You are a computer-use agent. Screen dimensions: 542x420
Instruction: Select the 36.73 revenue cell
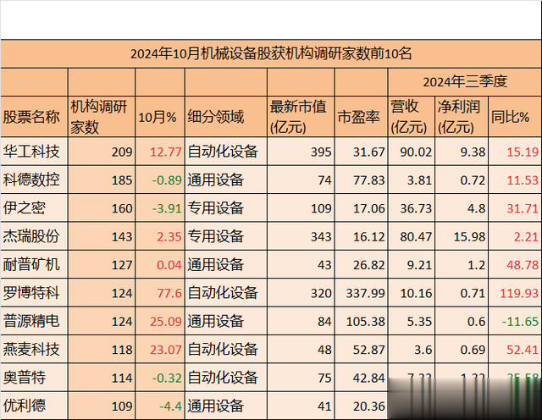pyautogui.click(x=412, y=208)
